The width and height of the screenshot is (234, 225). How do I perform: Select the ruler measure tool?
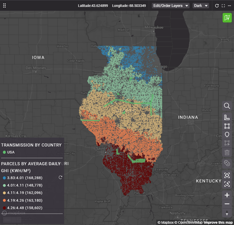[x=227, y=117]
